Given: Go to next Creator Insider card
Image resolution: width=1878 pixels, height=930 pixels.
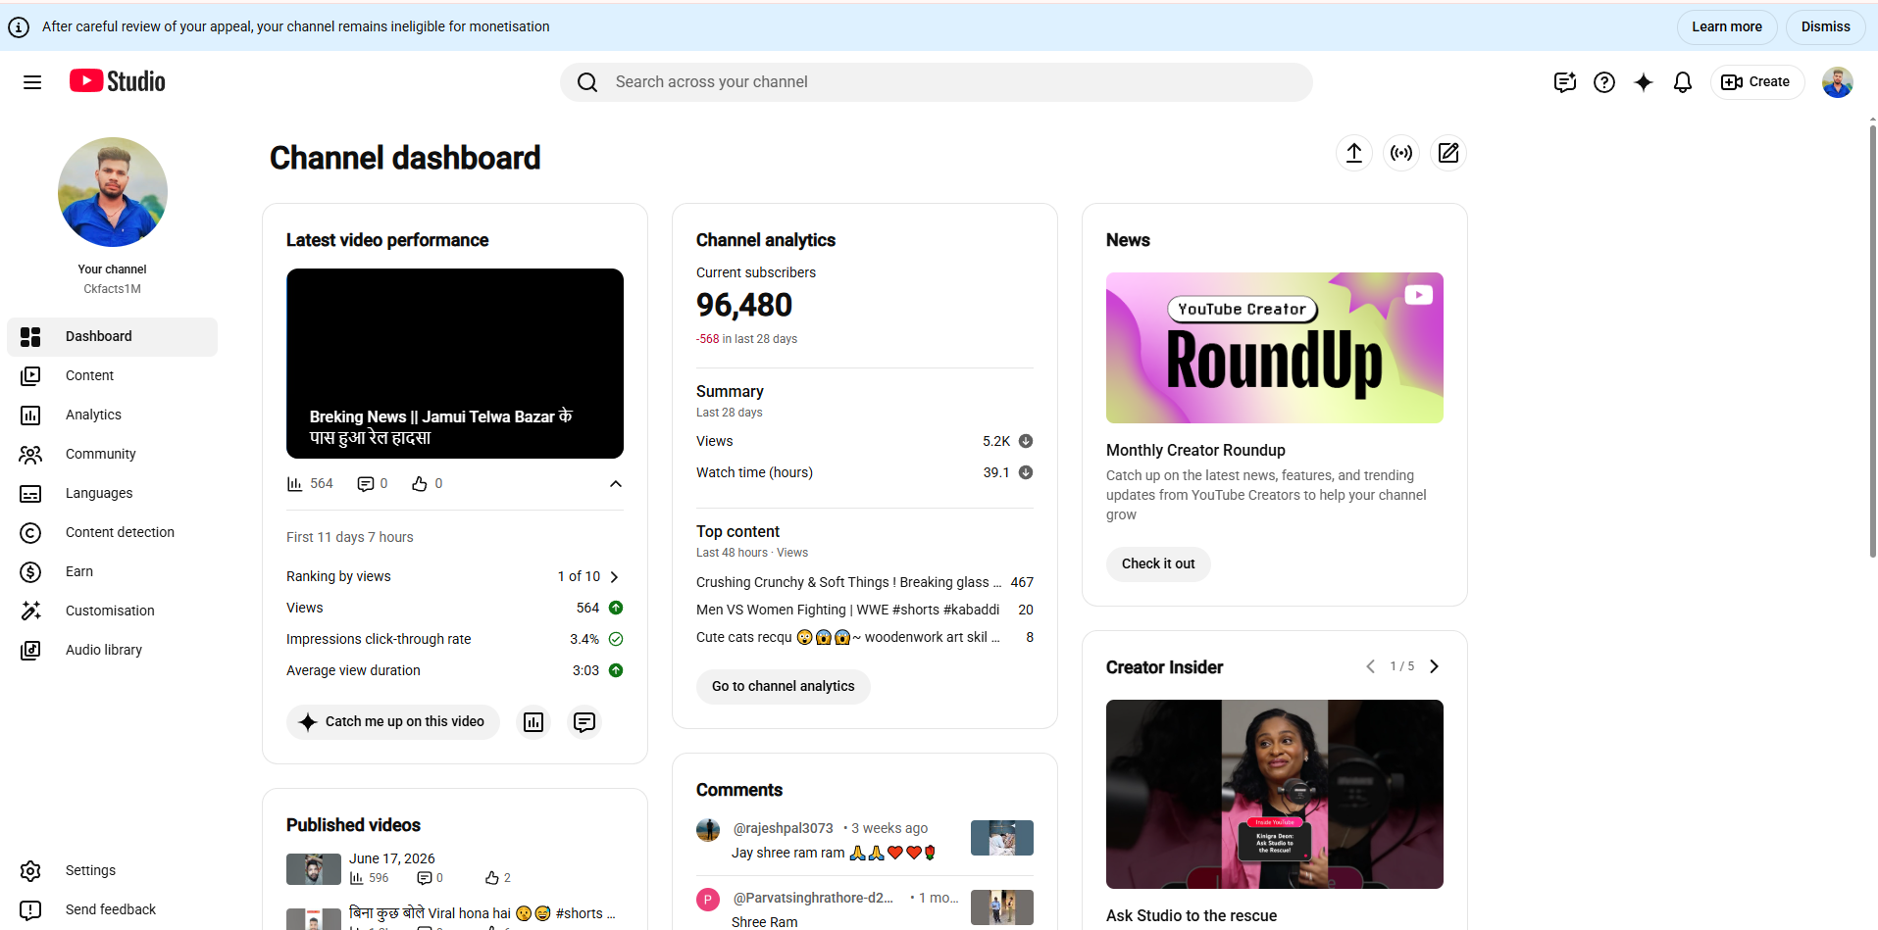Looking at the screenshot, I should [x=1434, y=666].
